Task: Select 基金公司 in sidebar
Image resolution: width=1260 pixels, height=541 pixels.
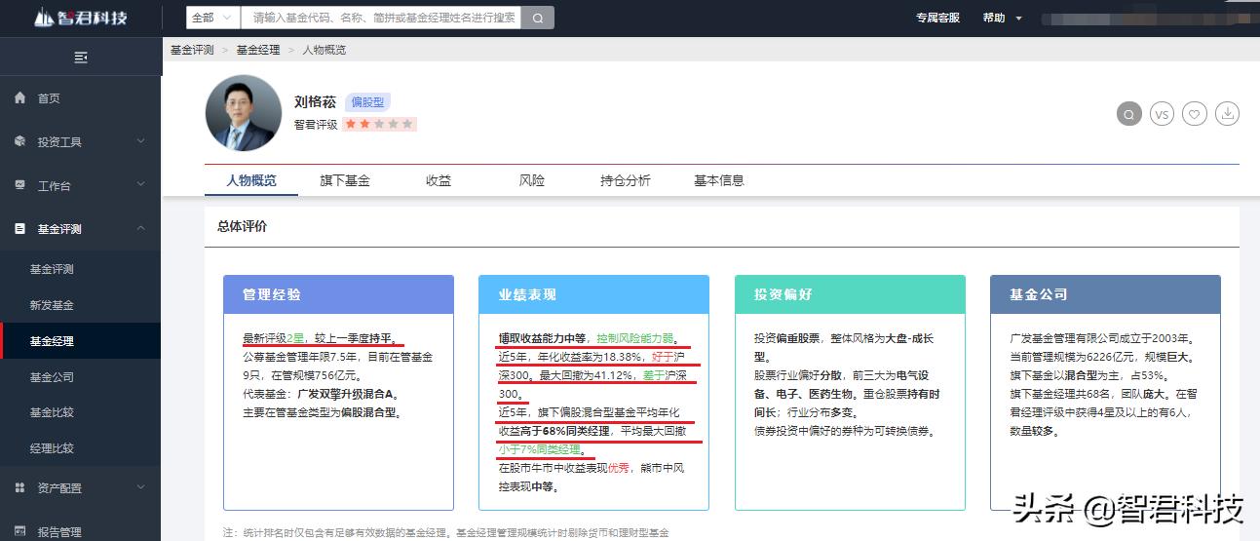Action: coord(52,377)
